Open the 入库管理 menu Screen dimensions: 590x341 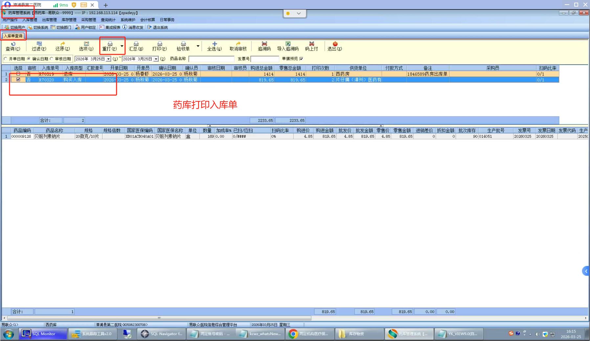pyautogui.click(x=30, y=20)
